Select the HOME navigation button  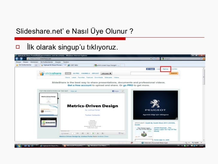coord(68,73)
